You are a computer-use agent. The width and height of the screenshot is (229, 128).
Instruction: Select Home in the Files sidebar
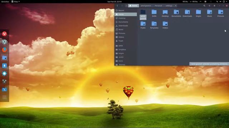[126, 14]
